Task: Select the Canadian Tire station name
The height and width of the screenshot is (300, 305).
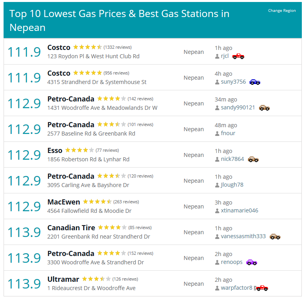Action: click(x=71, y=228)
